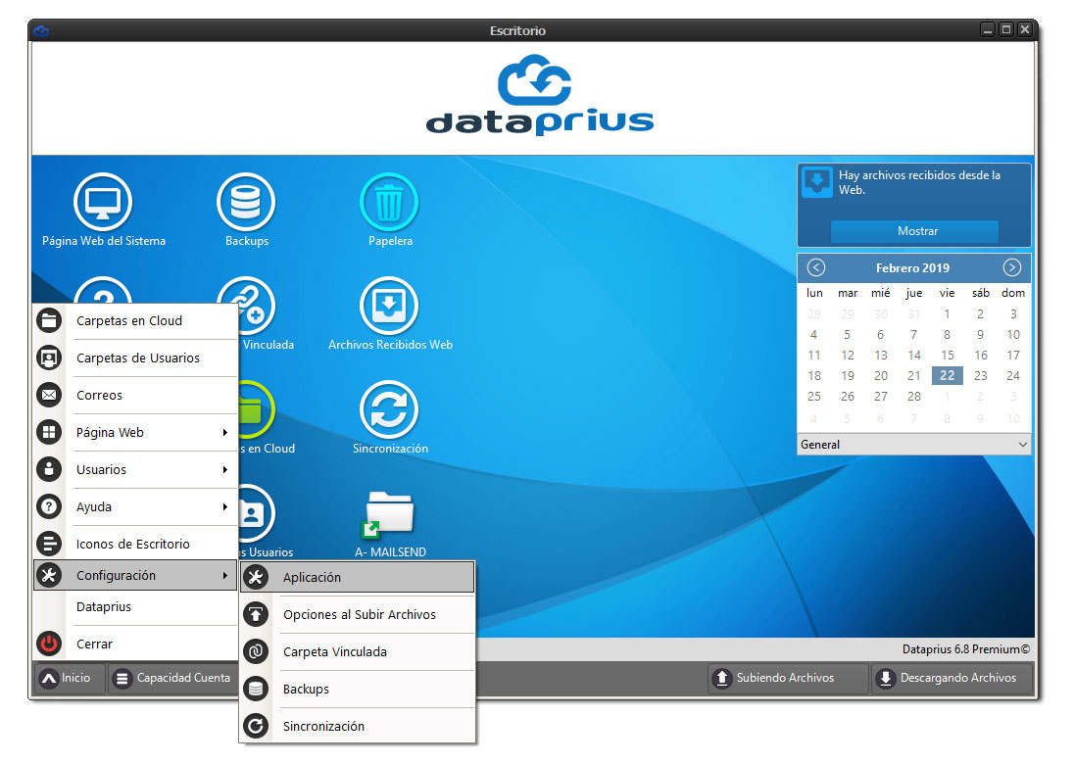The height and width of the screenshot is (764, 1074).
Task: Click the Usuarios person icon
Action: click(49, 469)
